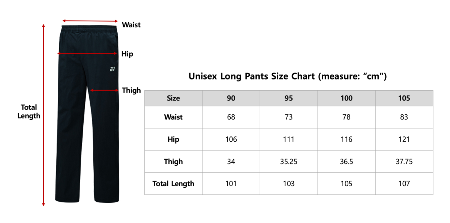Click the Total Length value 107 cell
450x223 pixels.
pos(404,184)
